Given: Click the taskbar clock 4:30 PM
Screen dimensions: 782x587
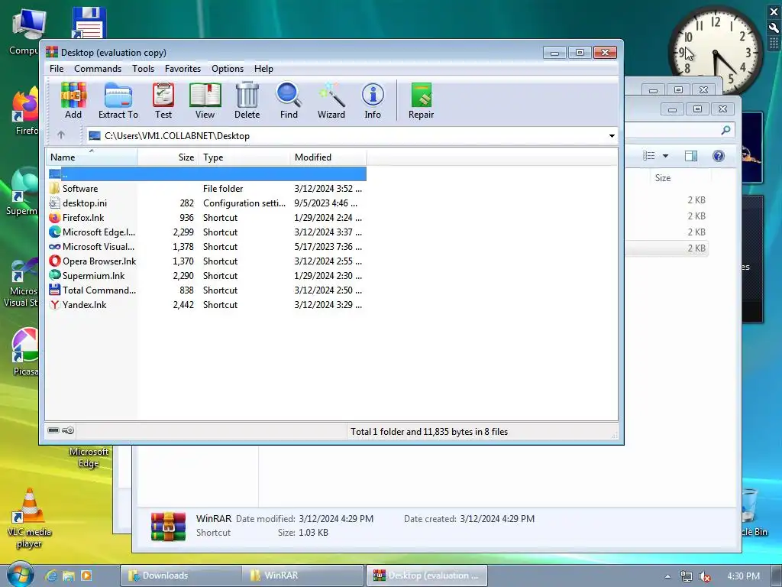Looking at the screenshot, I should 743,576.
